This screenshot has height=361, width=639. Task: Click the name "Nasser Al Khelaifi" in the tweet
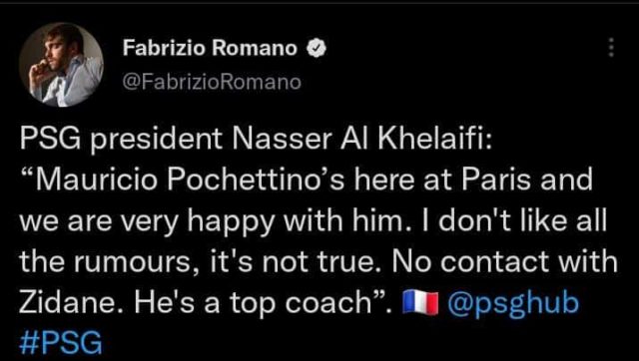(362, 141)
